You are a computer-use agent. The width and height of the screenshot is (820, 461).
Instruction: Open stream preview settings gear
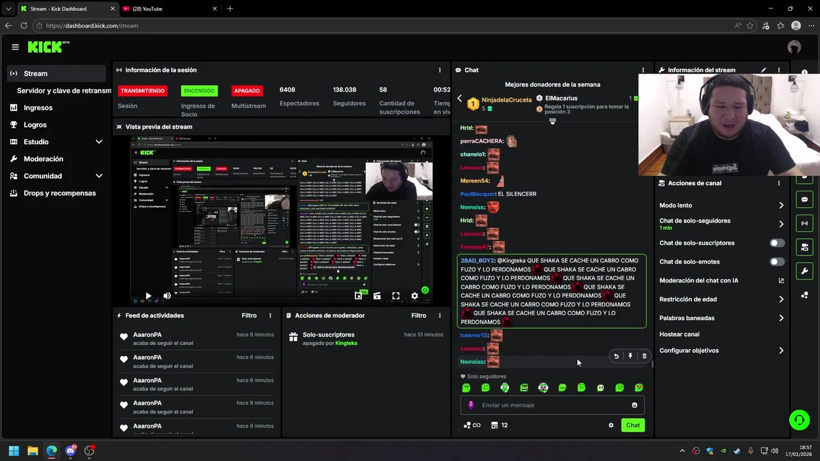414,296
